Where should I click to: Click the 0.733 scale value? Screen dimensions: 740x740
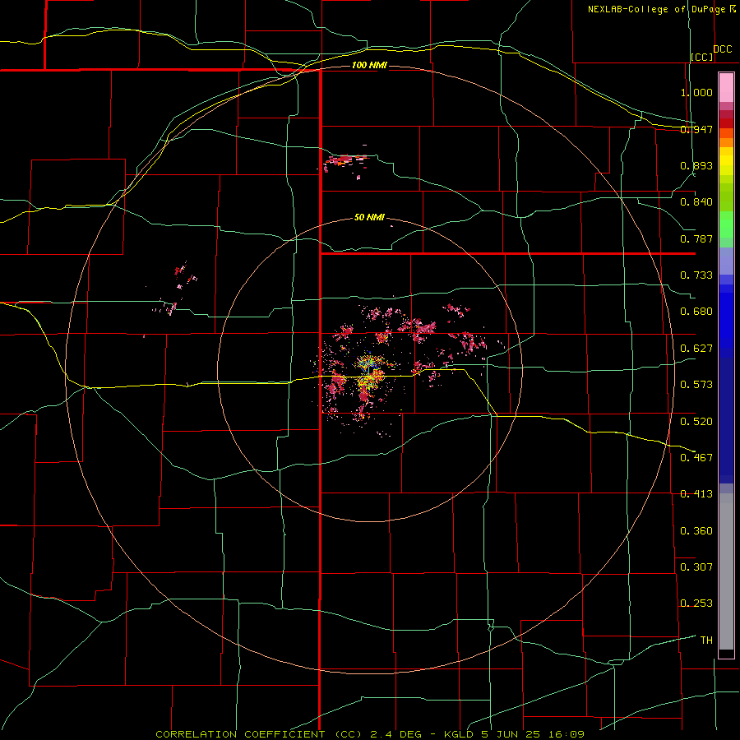696,275
